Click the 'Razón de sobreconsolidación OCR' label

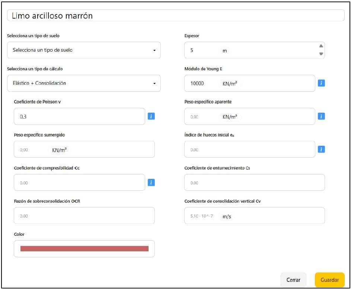click(47, 201)
